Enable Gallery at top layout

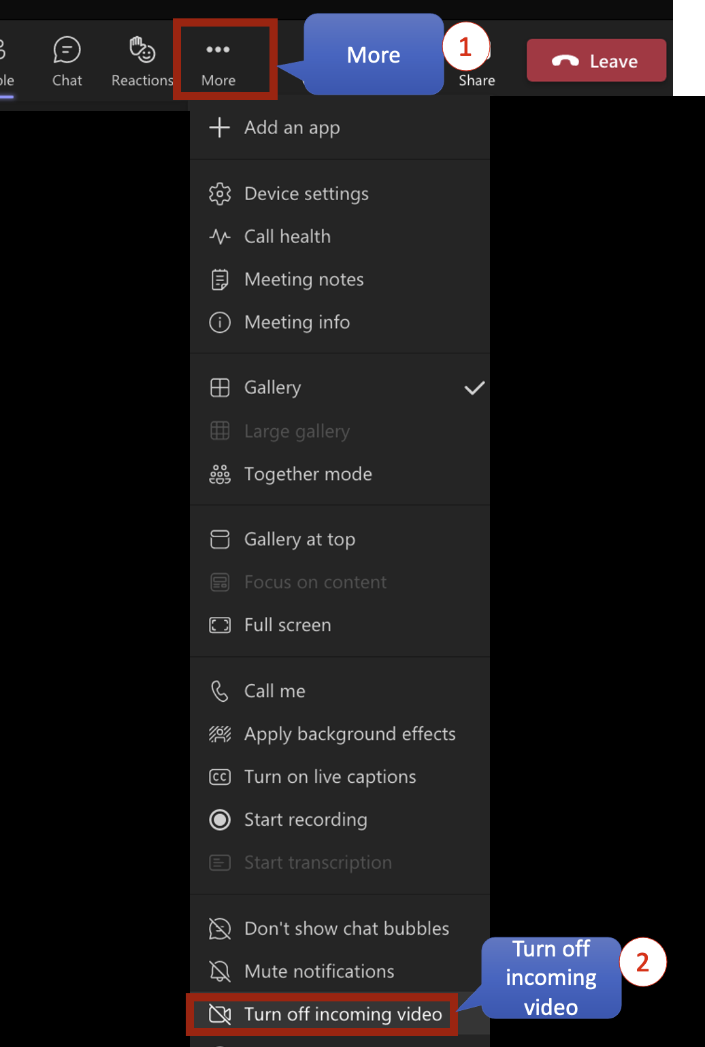pos(299,538)
